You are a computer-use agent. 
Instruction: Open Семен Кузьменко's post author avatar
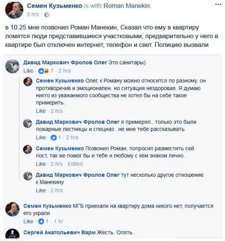14,10
